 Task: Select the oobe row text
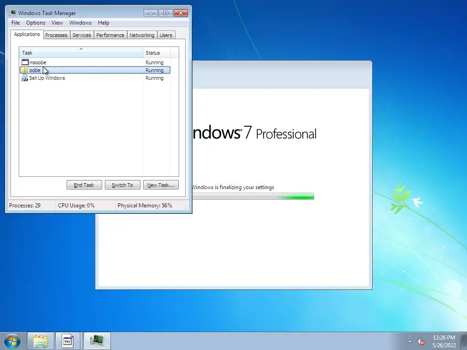35,70
